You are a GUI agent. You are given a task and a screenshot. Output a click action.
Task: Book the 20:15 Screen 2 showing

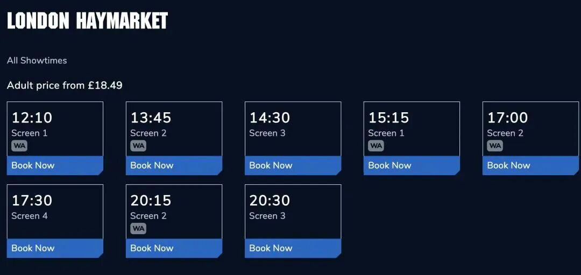tap(173, 248)
